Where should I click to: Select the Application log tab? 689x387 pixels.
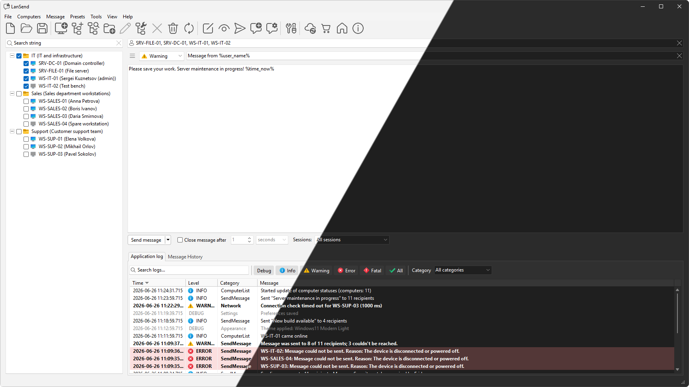coord(147,256)
